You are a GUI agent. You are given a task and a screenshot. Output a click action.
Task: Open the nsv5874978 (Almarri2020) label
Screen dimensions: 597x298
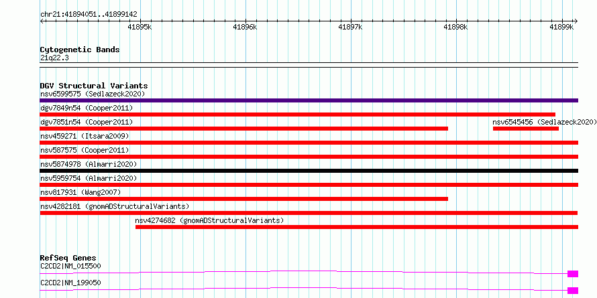89,164
